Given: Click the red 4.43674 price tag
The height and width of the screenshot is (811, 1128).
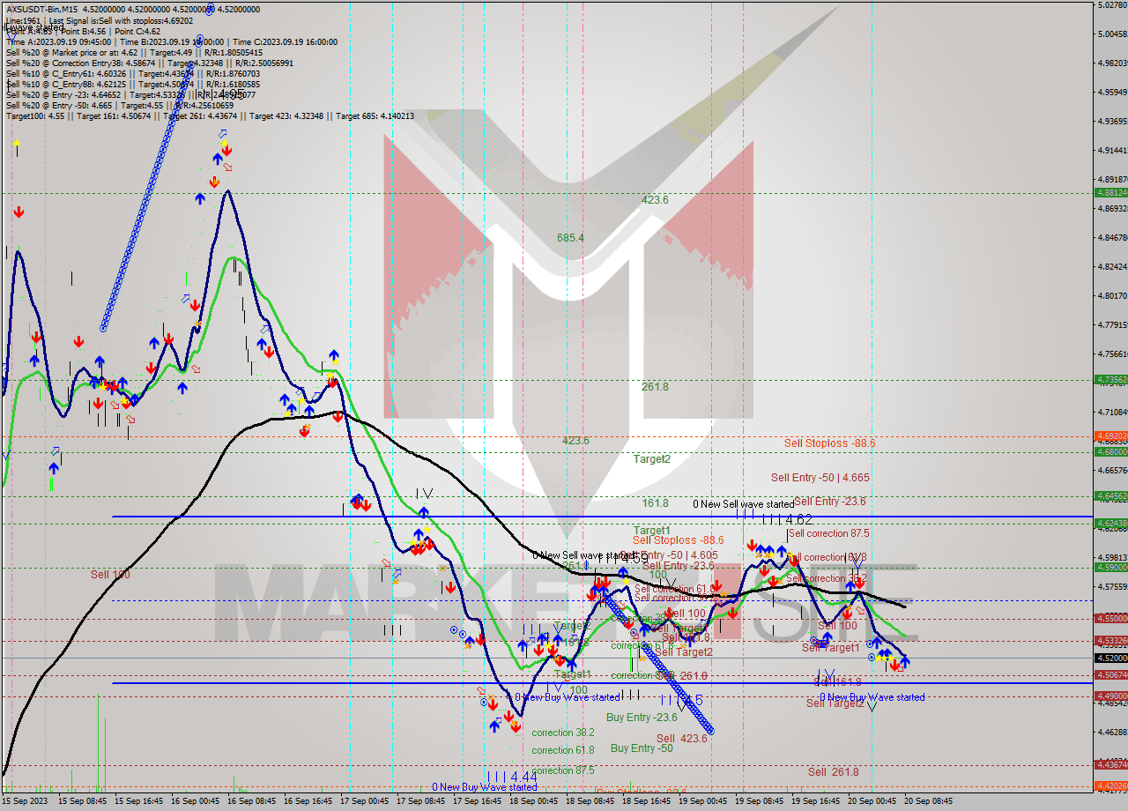Looking at the screenshot, I should (x=1110, y=764).
